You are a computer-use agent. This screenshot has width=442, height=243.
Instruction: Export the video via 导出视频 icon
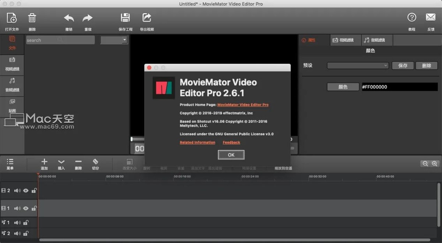(x=147, y=18)
